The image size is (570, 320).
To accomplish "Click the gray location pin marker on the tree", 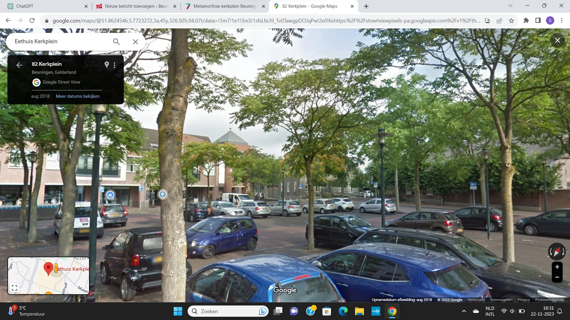I will pos(162,194).
